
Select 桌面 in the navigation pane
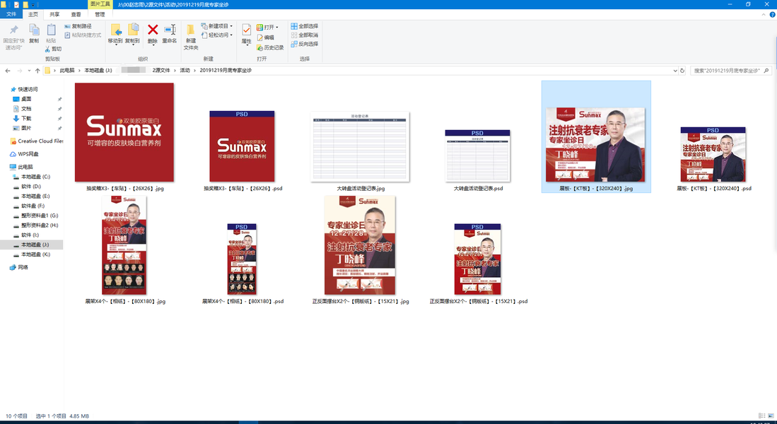[x=26, y=99]
